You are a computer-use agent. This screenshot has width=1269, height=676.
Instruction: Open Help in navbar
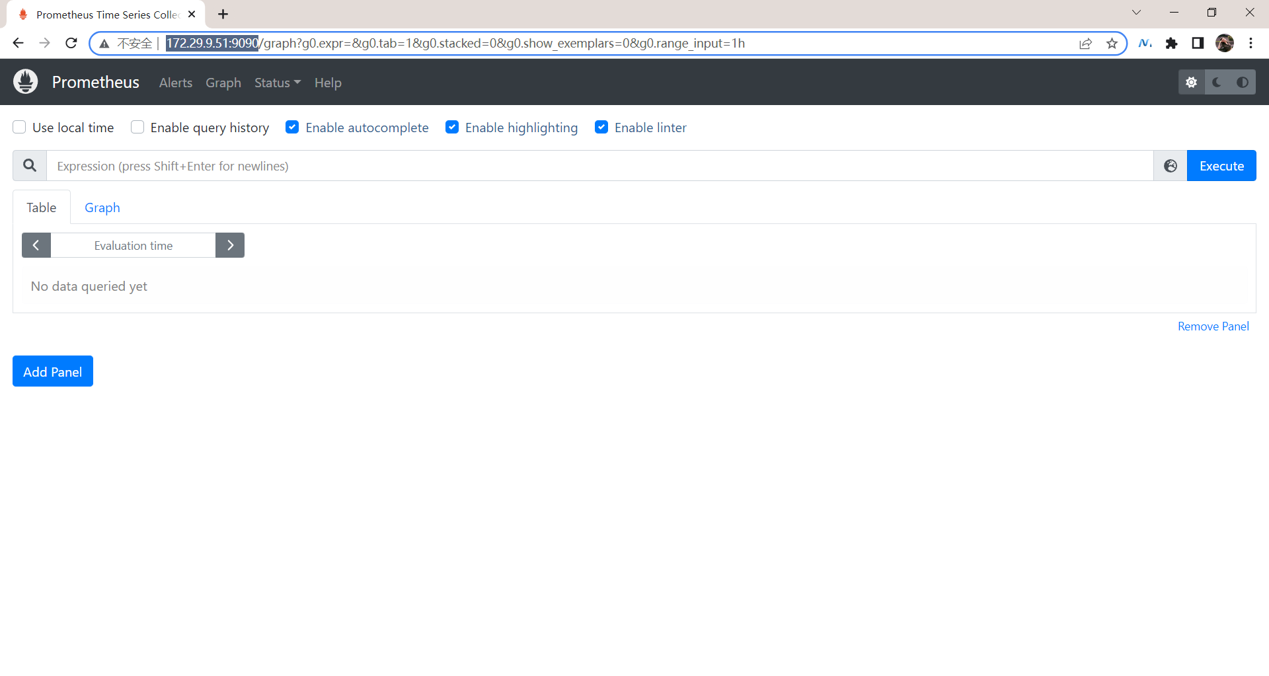328,83
